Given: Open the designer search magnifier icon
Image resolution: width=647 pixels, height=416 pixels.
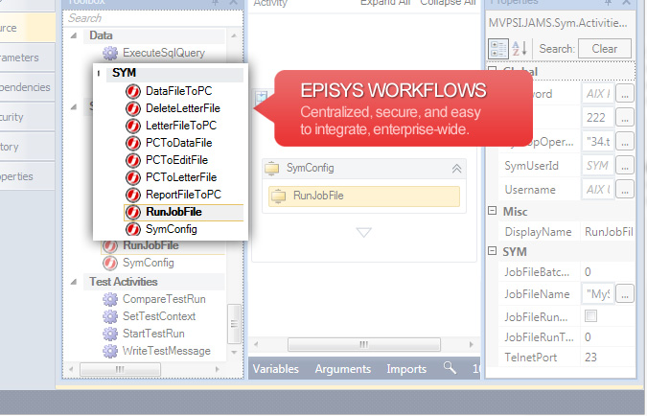Looking at the screenshot, I should (x=450, y=367).
